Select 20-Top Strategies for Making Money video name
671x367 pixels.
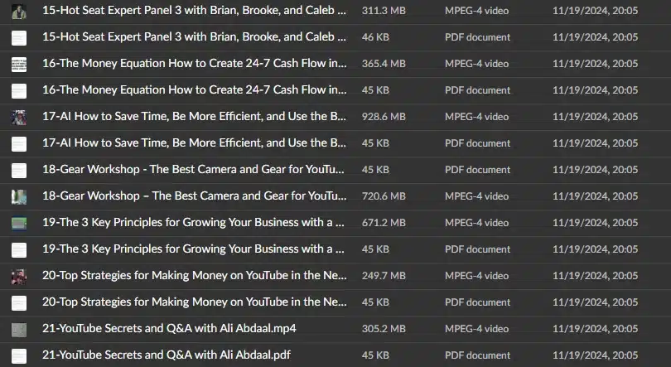[x=195, y=276]
